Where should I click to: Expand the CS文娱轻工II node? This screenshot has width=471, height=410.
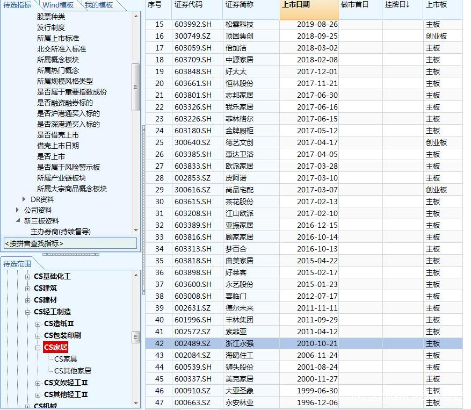point(38,383)
